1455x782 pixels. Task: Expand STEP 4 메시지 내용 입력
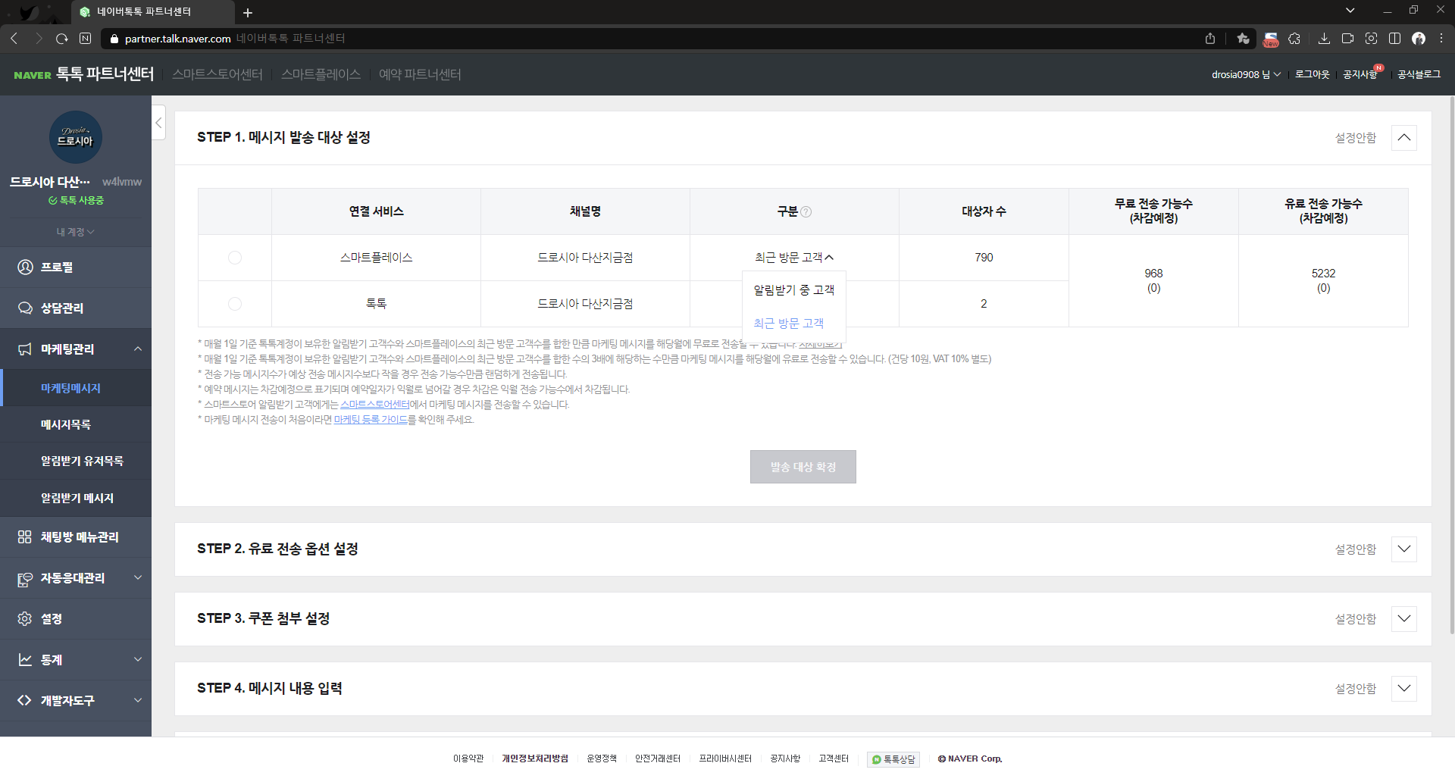coord(1403,689)
